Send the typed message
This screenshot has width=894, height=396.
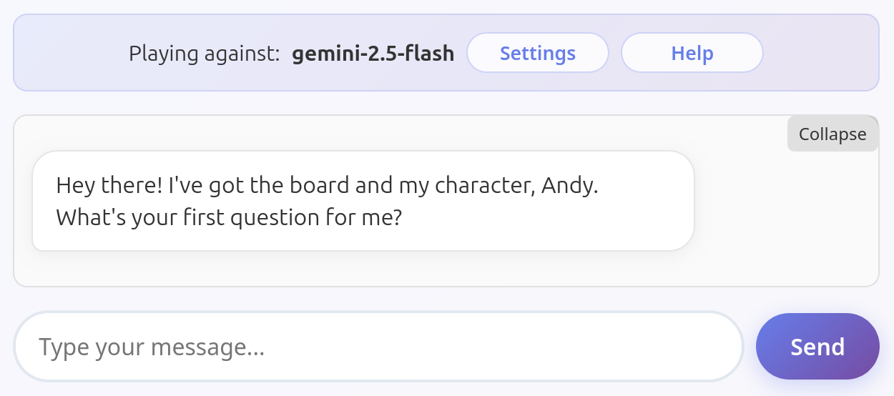817,347
